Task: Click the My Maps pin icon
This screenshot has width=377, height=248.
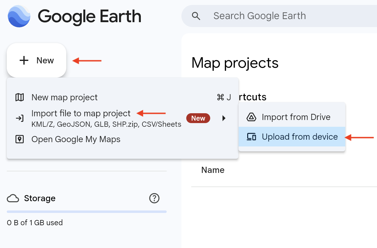Action: coord(20,139)
